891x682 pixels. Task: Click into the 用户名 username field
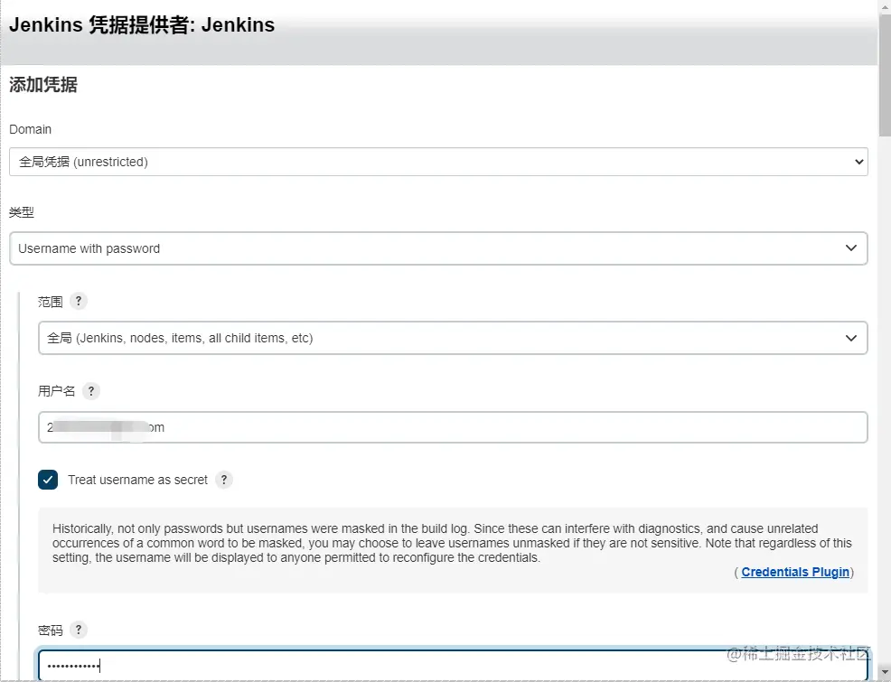[453, 427]
